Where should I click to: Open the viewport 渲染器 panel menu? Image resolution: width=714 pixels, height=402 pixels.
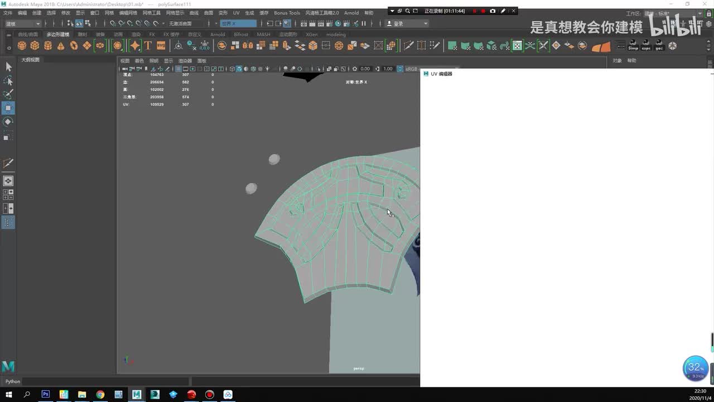tap(185, 61)
